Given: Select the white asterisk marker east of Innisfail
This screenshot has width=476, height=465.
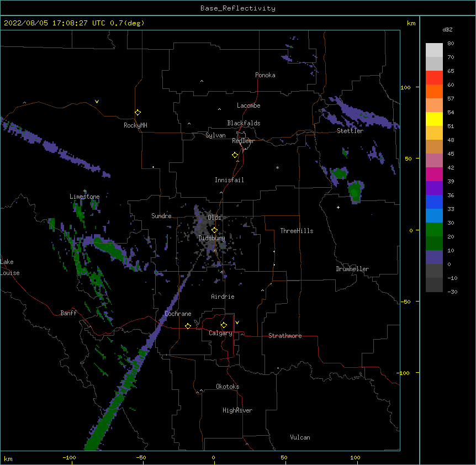Looking at the screenshot, I should click(x=277, y=167).
